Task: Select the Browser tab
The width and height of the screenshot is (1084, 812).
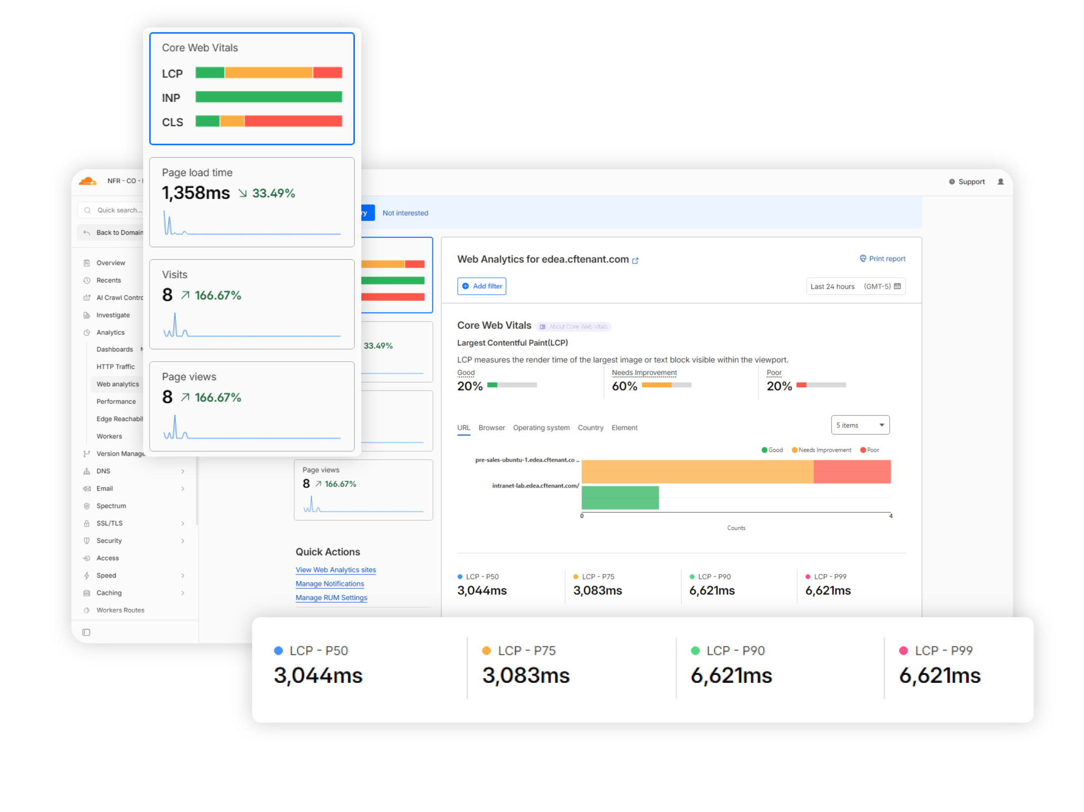Action: click(x=492, y=427)
